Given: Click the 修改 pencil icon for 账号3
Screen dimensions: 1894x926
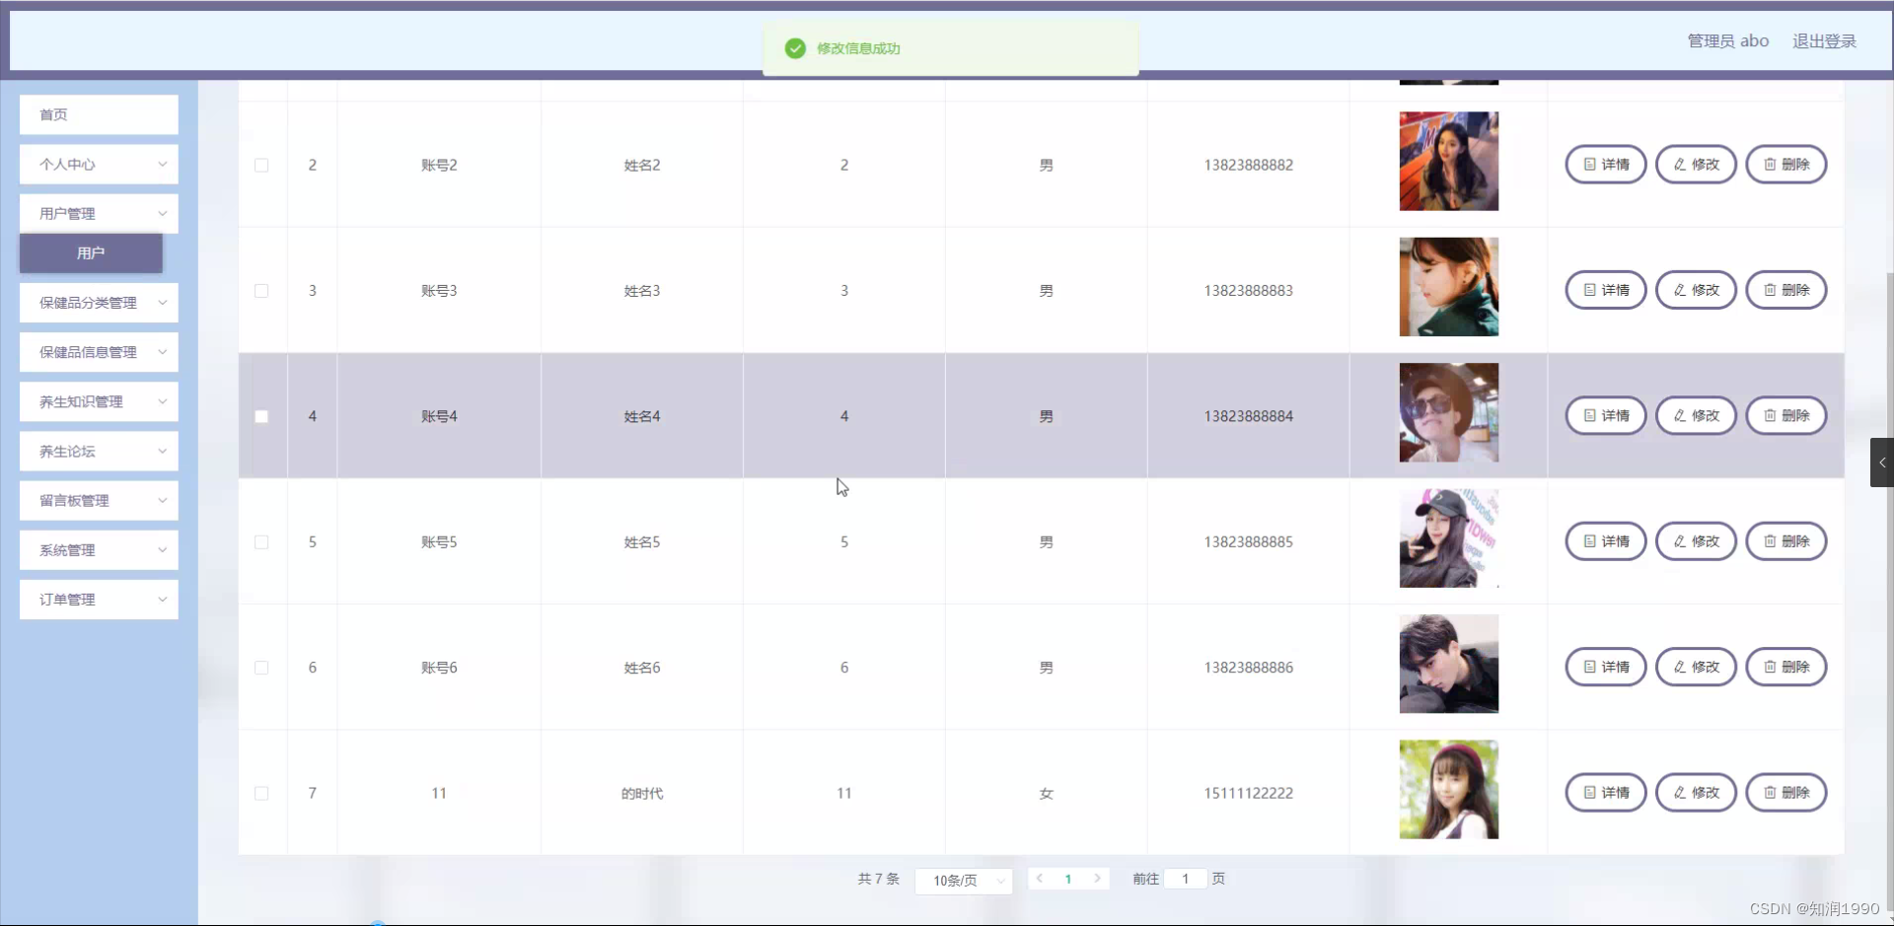Looking at the screenshot, I should point(1680,289).
